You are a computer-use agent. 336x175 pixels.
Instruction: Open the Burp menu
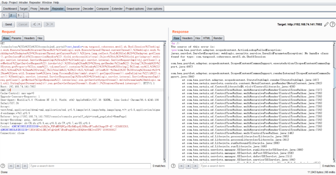click(x=4, y=2)
